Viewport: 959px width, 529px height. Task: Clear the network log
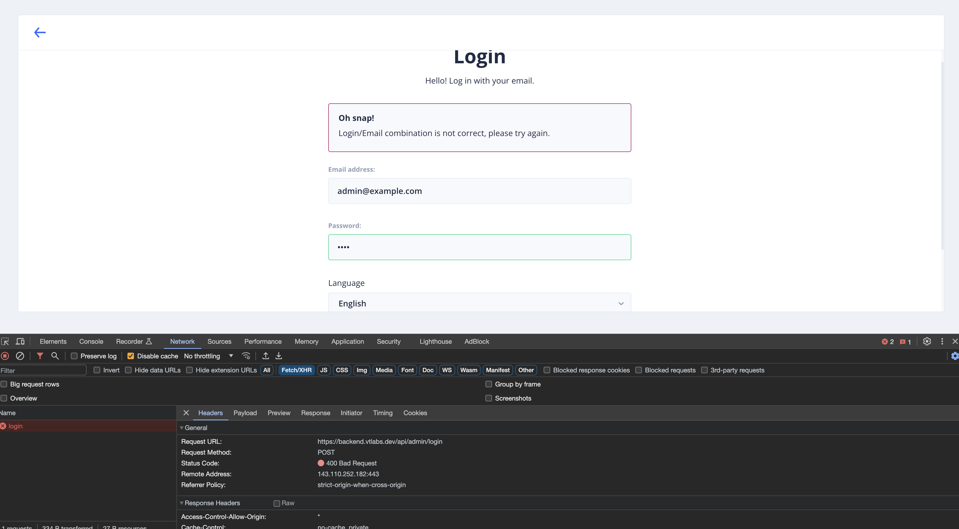(20, 356)
